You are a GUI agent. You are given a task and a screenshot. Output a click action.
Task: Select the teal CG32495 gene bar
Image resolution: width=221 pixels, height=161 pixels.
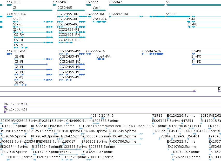pyautogui.click(x=71, y=10)
